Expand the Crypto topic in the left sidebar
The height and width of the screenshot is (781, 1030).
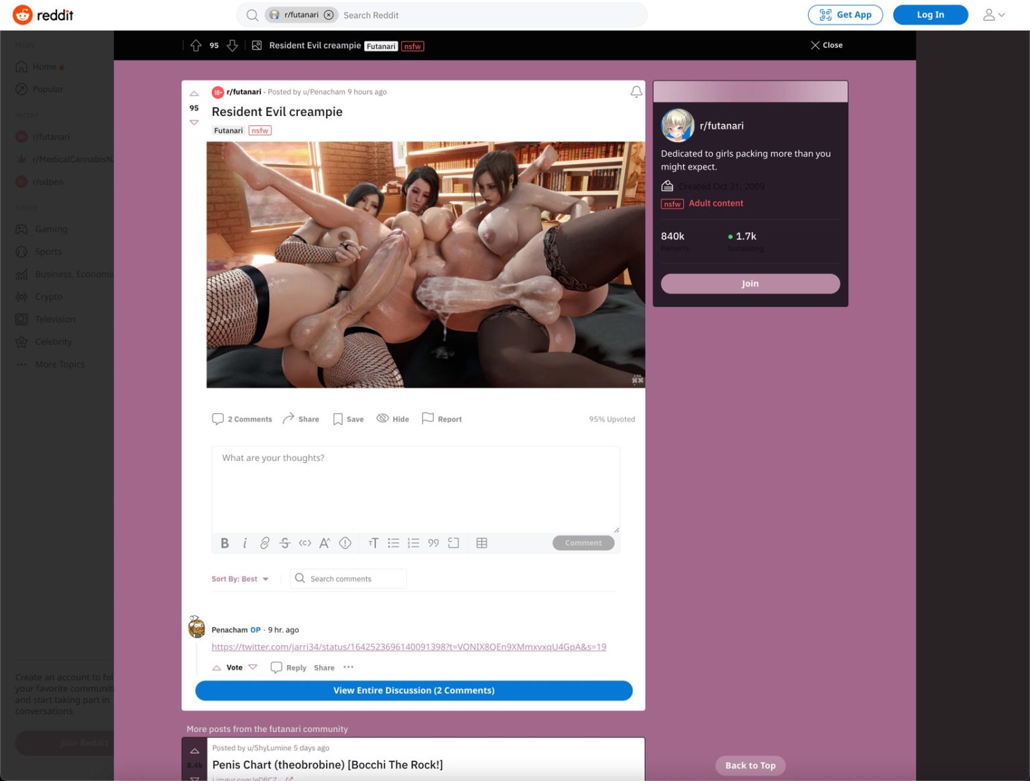pos(39,297)
